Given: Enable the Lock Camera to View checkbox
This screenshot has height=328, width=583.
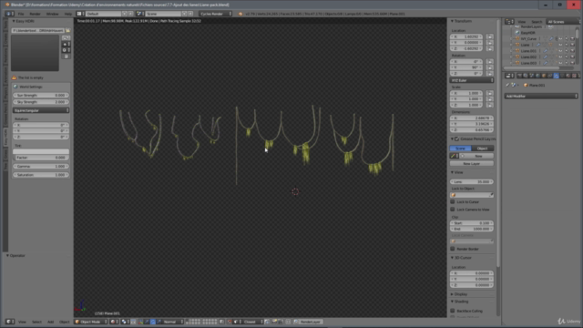Looking at the screenshot, I should pyautogui.click(x=453, y=210).
